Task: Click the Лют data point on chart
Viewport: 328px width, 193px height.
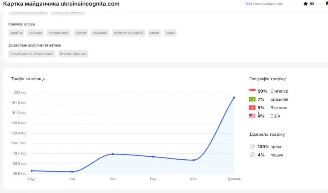Action: pos(113,154)
